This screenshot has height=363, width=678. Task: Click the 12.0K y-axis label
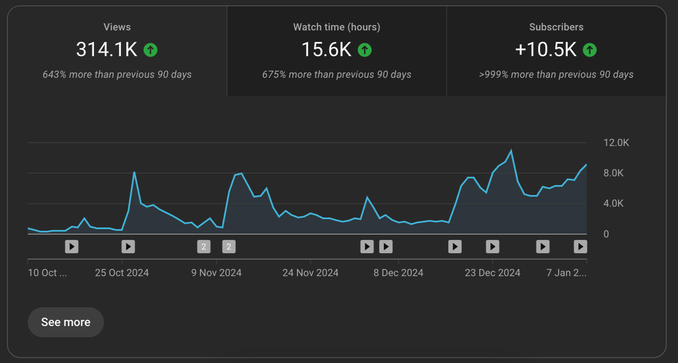(616, 143)
